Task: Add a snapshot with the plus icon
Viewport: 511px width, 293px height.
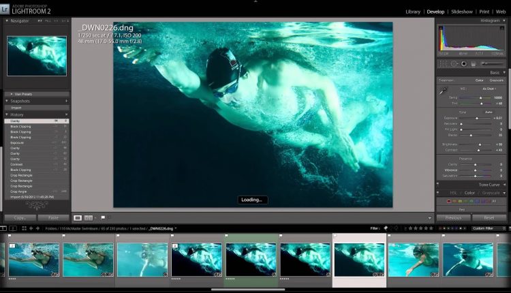Action: 67,101
